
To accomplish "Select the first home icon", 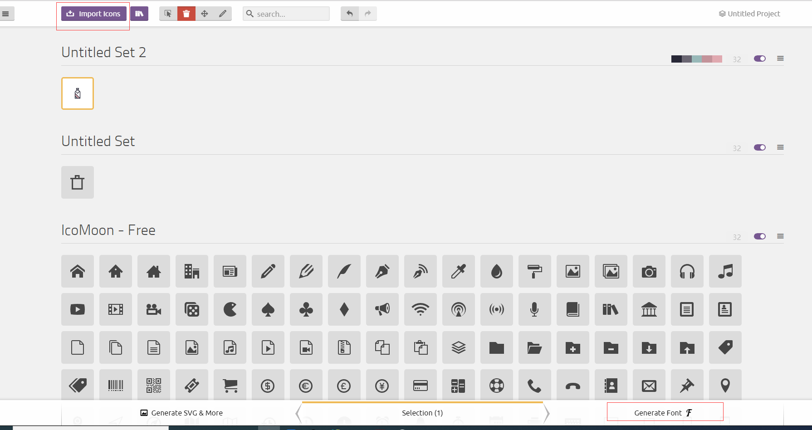I will 78,271.
